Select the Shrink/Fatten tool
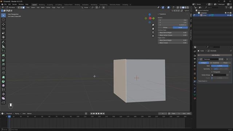Viewport: 233px width, 131px height. 3,94
